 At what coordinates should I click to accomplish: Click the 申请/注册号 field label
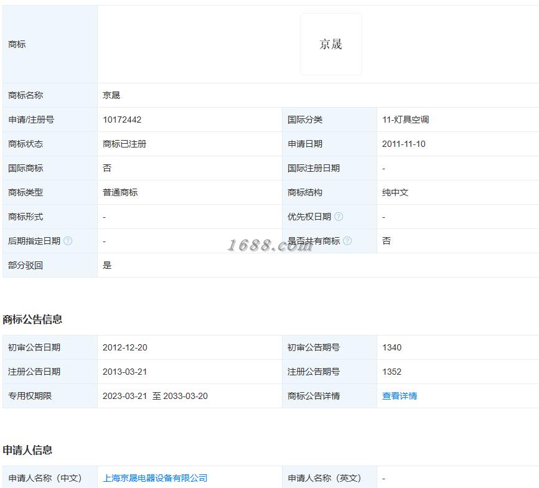(31, 120)
